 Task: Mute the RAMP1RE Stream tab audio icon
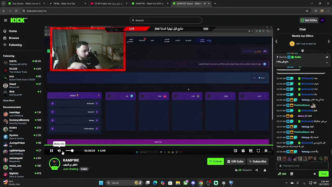205,4
